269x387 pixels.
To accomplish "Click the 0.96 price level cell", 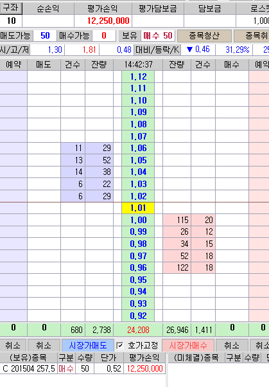I will [x=138, y=268].
